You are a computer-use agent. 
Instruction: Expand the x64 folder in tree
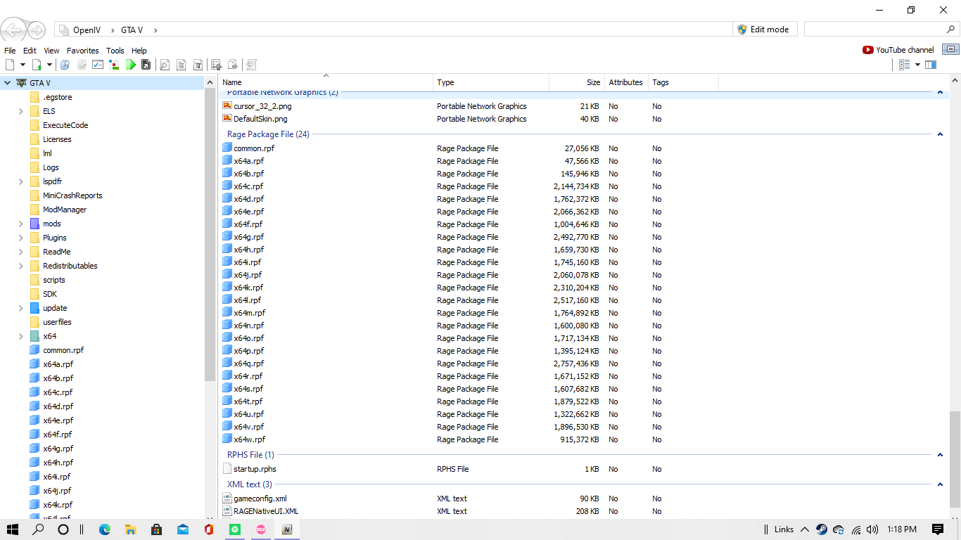tap(21, 336)
